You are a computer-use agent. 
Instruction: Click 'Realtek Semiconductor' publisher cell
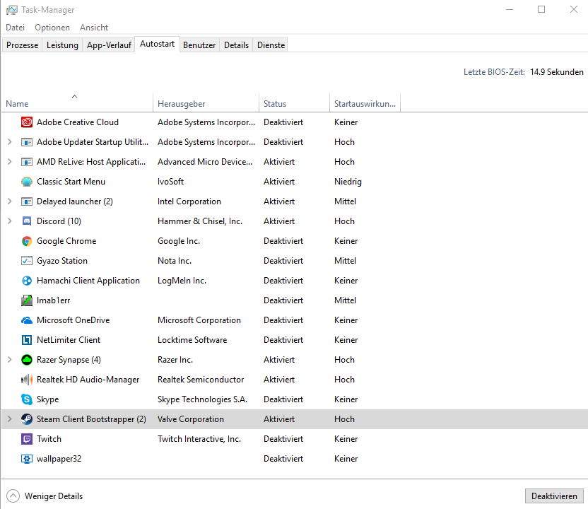click(201, 380)
